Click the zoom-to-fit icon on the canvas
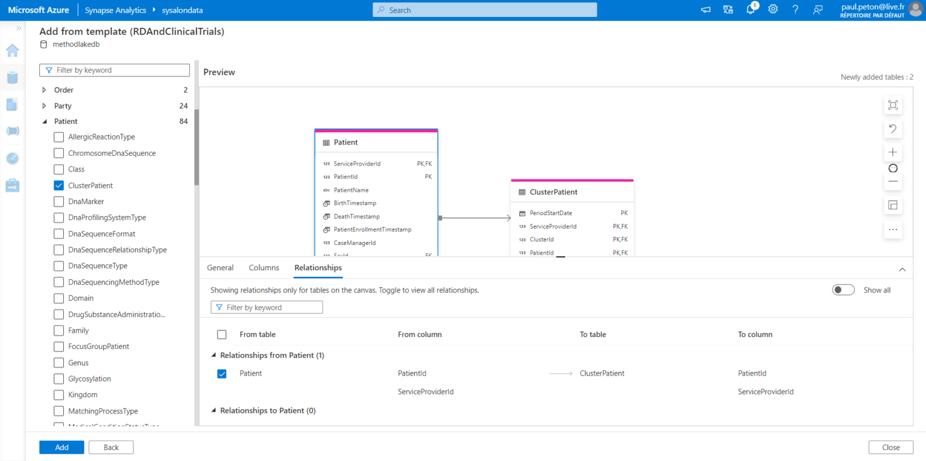926x461 pixels. tap(893, 104)
